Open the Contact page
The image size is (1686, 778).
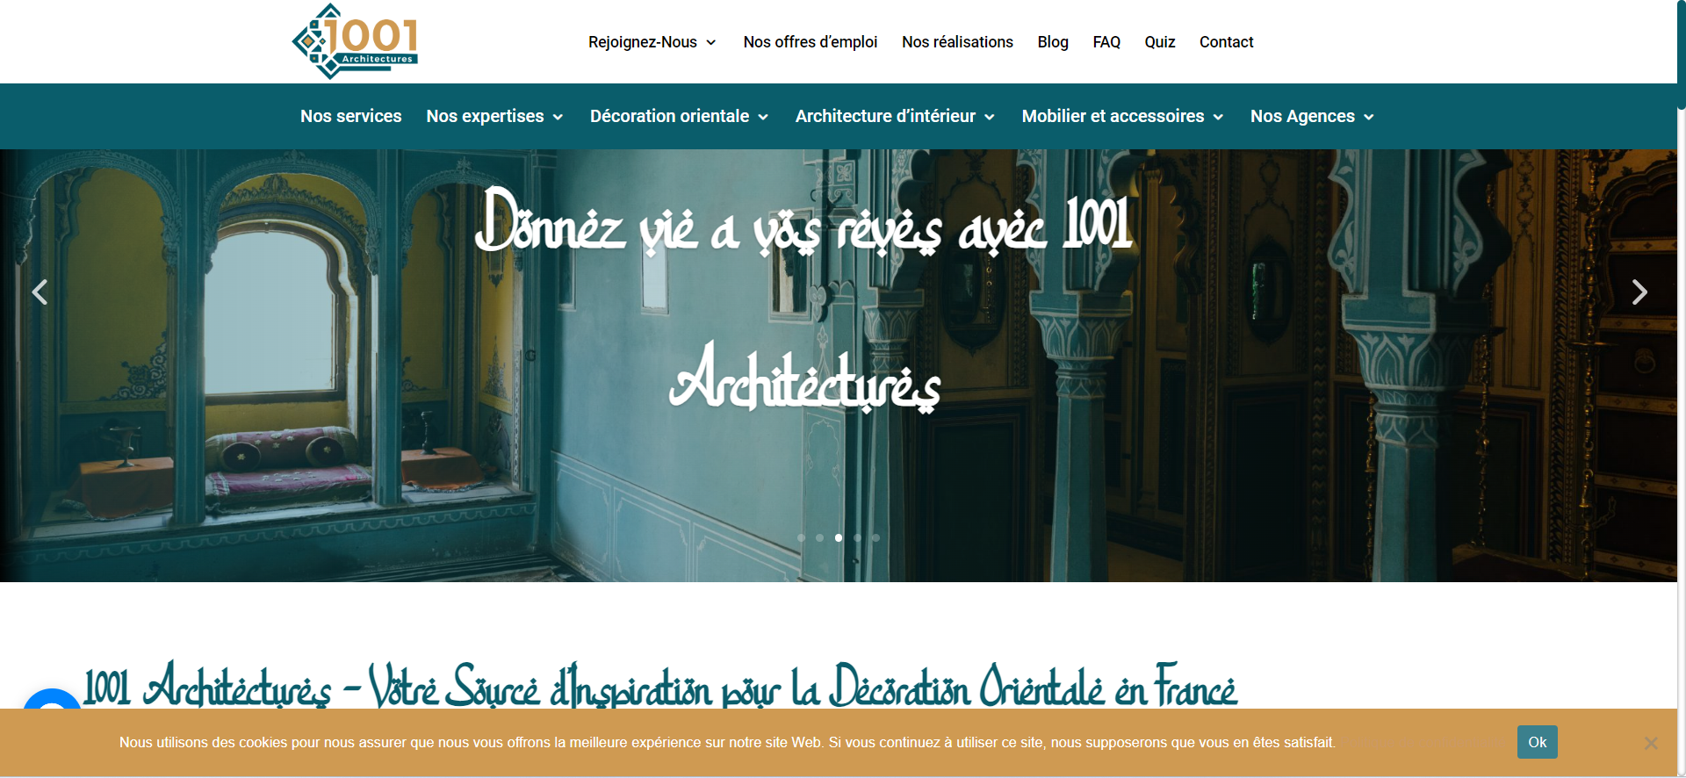[1226, 42]
